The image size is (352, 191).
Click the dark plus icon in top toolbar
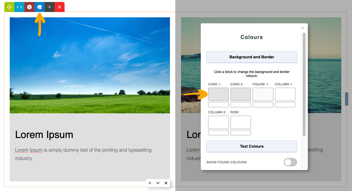50,7
